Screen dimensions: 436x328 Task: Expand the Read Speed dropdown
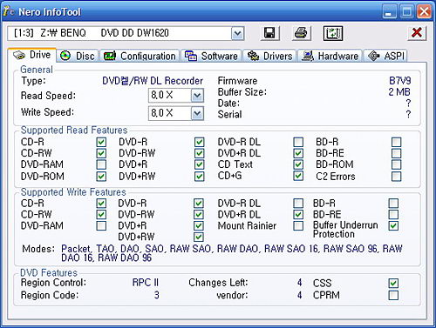coord(197,96)
